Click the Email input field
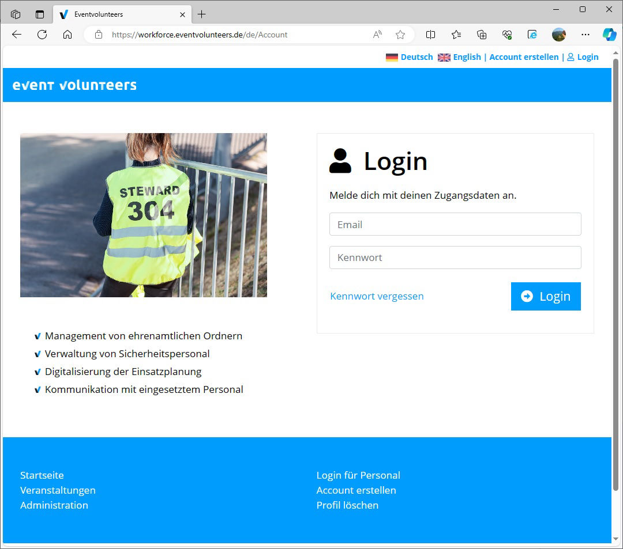 pyautogui.click(x=455, y=224)
